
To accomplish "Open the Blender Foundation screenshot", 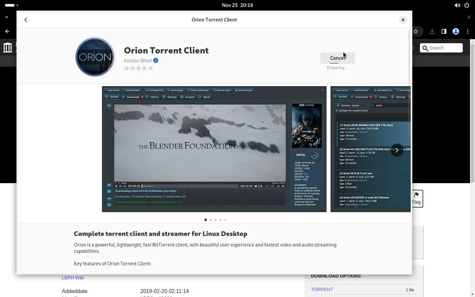I will click(x=214, y=149).
